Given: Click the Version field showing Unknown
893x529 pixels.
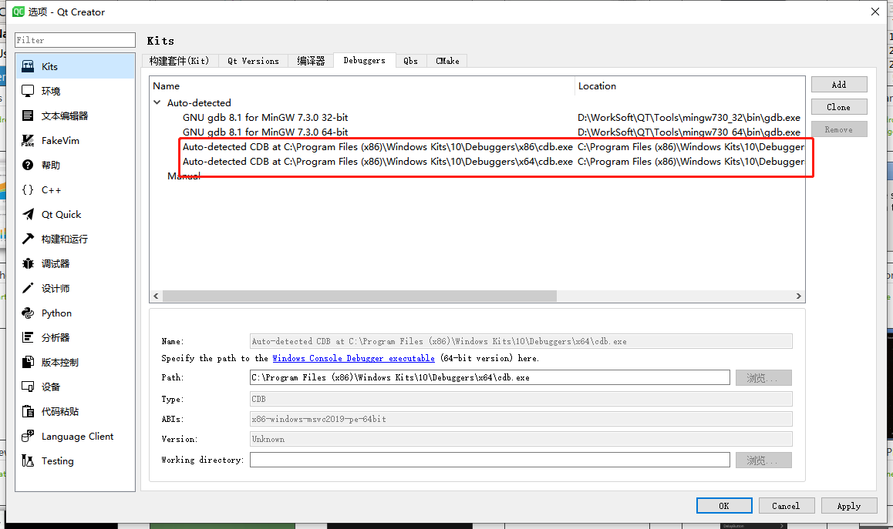Looking at the screenshot, I should coord(521,439).
